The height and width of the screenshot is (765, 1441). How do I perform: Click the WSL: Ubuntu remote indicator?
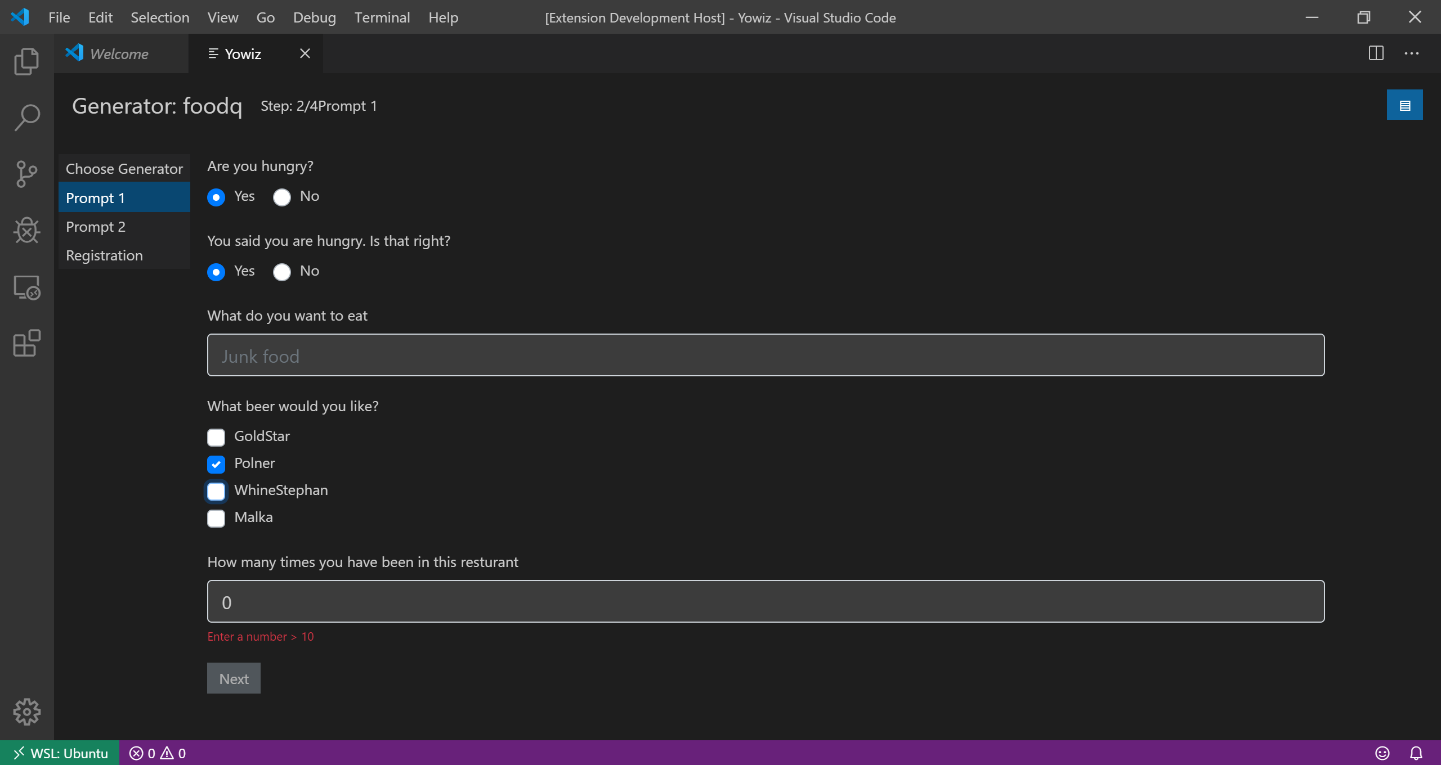click(60, 753)
